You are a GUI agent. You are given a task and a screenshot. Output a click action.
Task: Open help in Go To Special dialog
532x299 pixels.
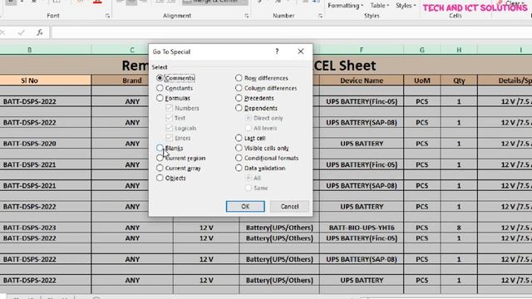pos(277,51)
